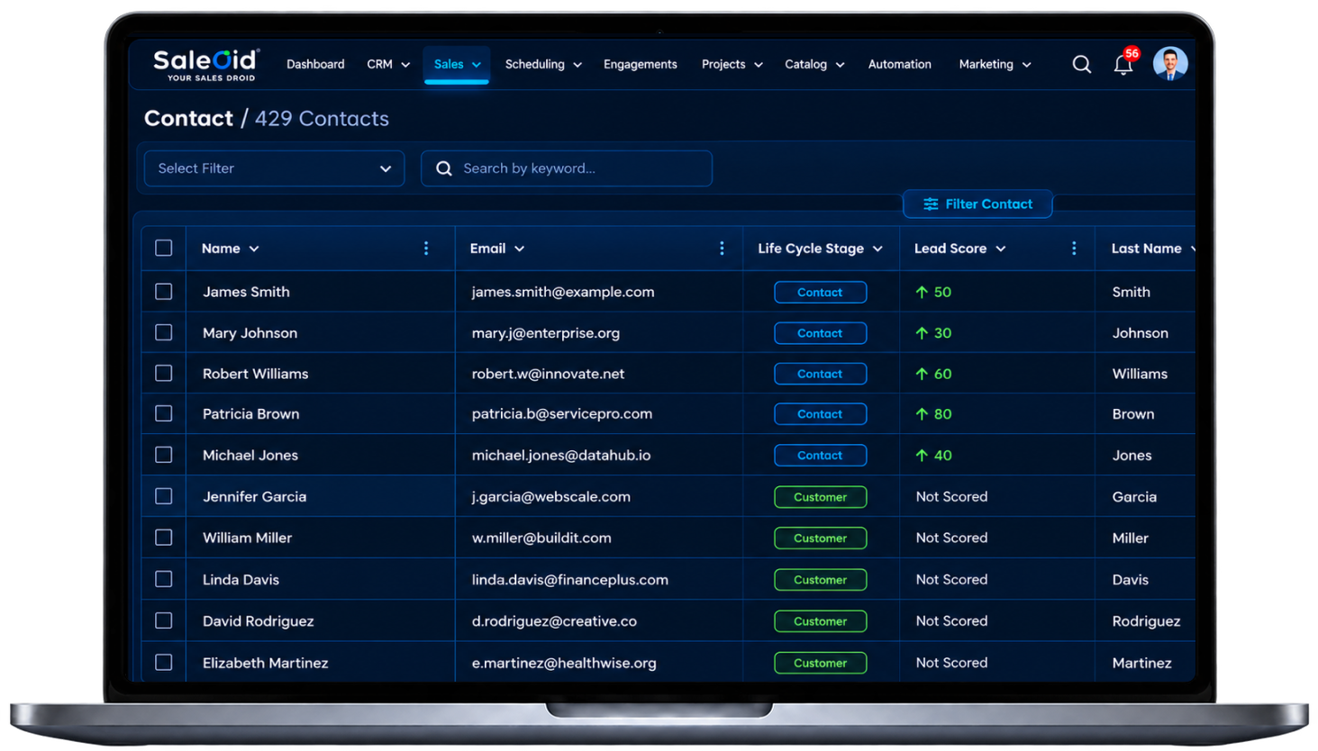Expand the Name column sort chevron
Screen dimensions: 1318x751
coord(254,249)
